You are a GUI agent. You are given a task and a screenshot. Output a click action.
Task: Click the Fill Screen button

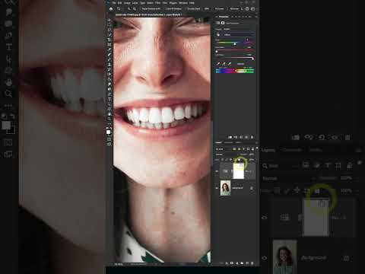[x=234, y=8]
